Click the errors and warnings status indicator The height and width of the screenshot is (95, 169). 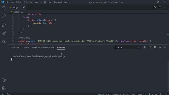point(6,94)
